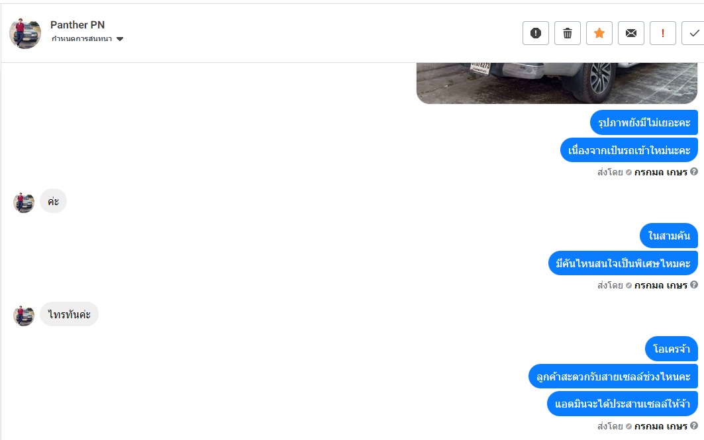
Task: Toggle the orange star follow-up icon
Action: 599,33
